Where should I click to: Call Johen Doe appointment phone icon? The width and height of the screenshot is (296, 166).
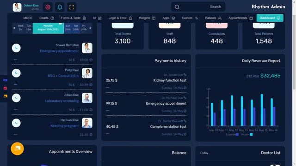pos(16,98)
